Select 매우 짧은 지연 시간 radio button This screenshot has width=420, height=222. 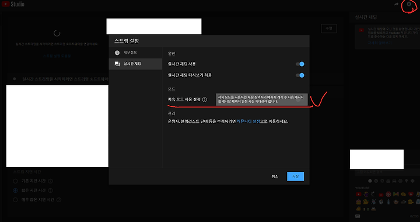click(16, 200)
